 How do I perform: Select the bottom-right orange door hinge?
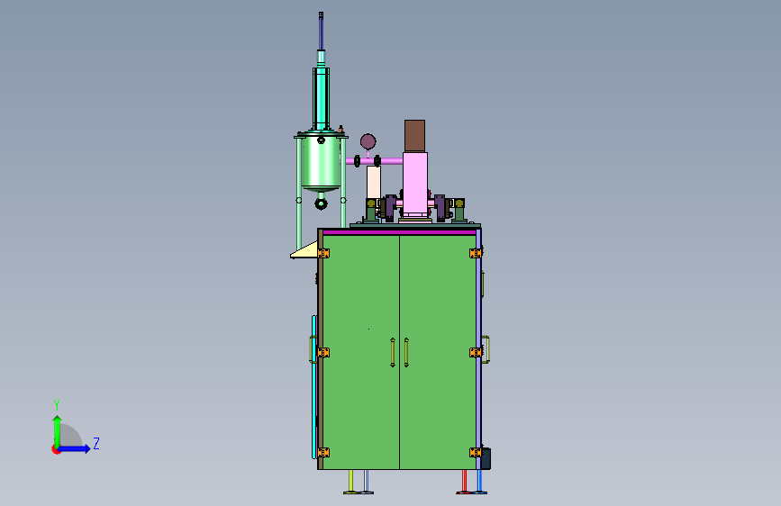pyautogui.click(x=476, y=452)
